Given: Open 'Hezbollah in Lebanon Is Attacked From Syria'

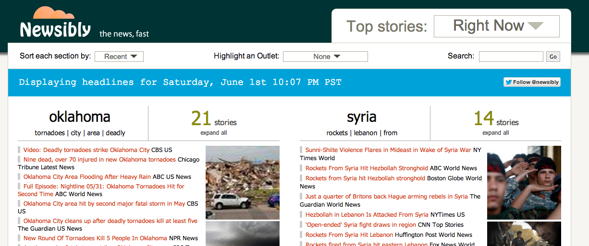Looking at the screenshot, I should (367, 215).
